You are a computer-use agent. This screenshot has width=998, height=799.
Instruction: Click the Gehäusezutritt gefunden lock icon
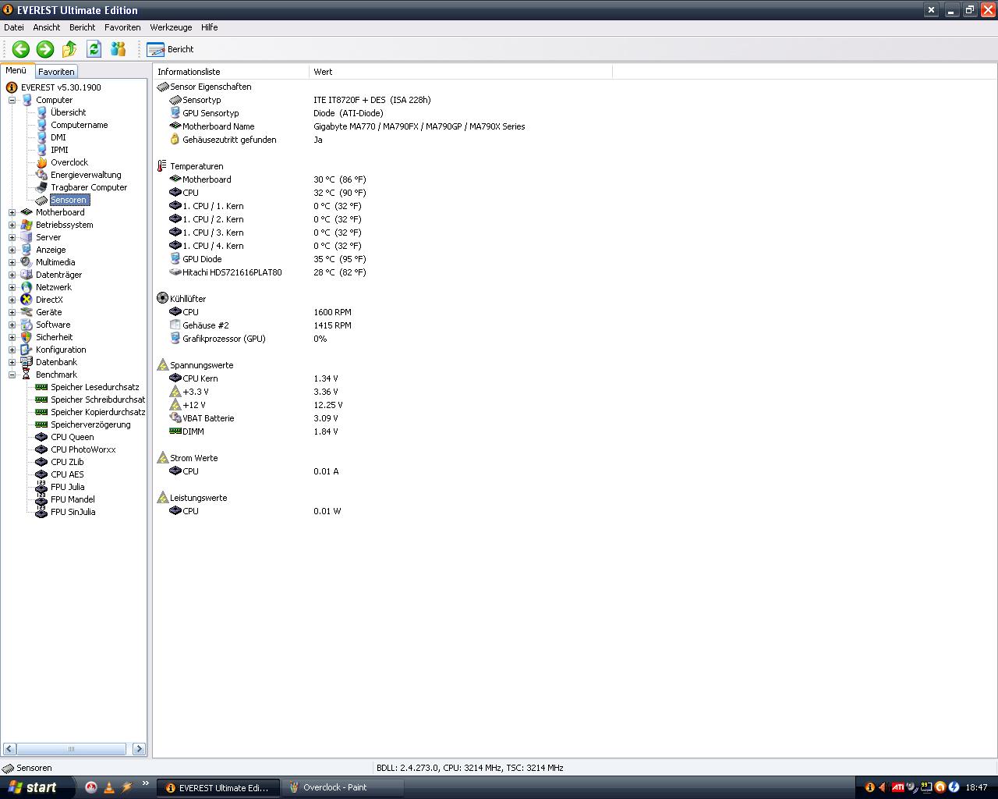tap(175, 140)
